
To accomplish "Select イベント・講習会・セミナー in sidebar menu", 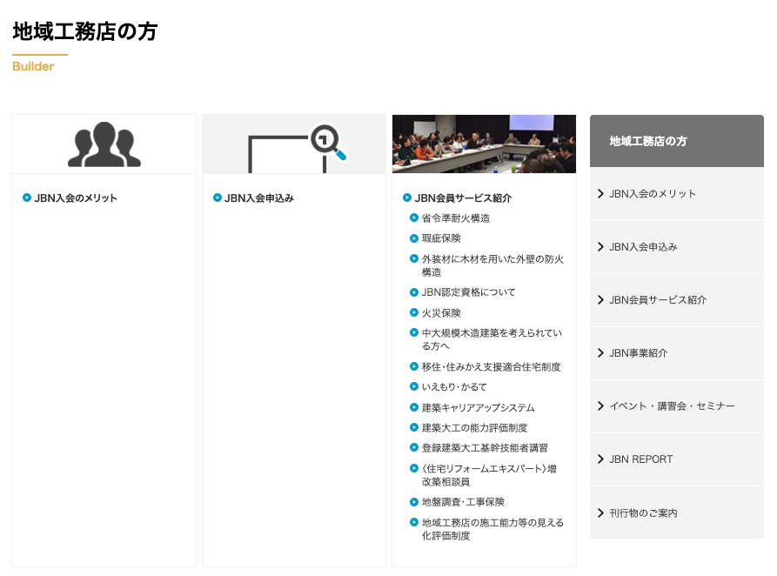I will pyautogui.click(x=672, y=406).
